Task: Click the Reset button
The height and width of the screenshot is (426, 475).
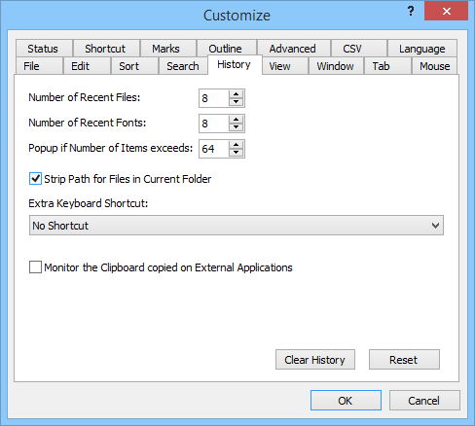Action: (404, 360)
